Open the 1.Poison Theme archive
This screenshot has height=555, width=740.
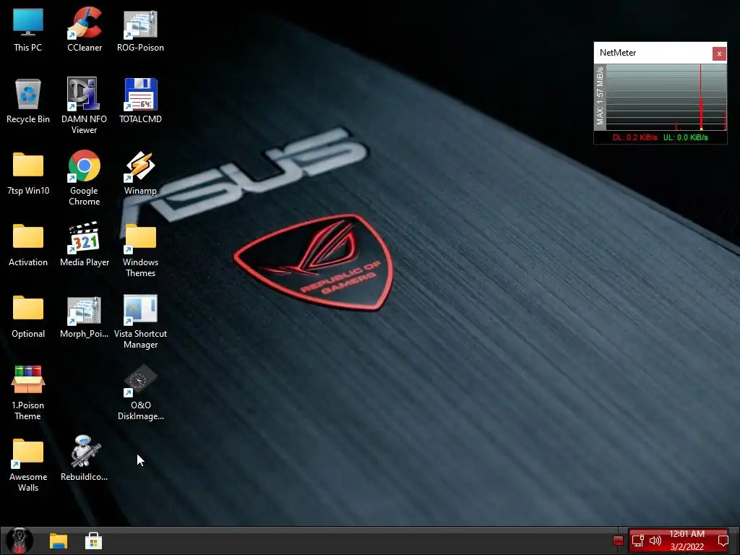[x=28, y=392]
